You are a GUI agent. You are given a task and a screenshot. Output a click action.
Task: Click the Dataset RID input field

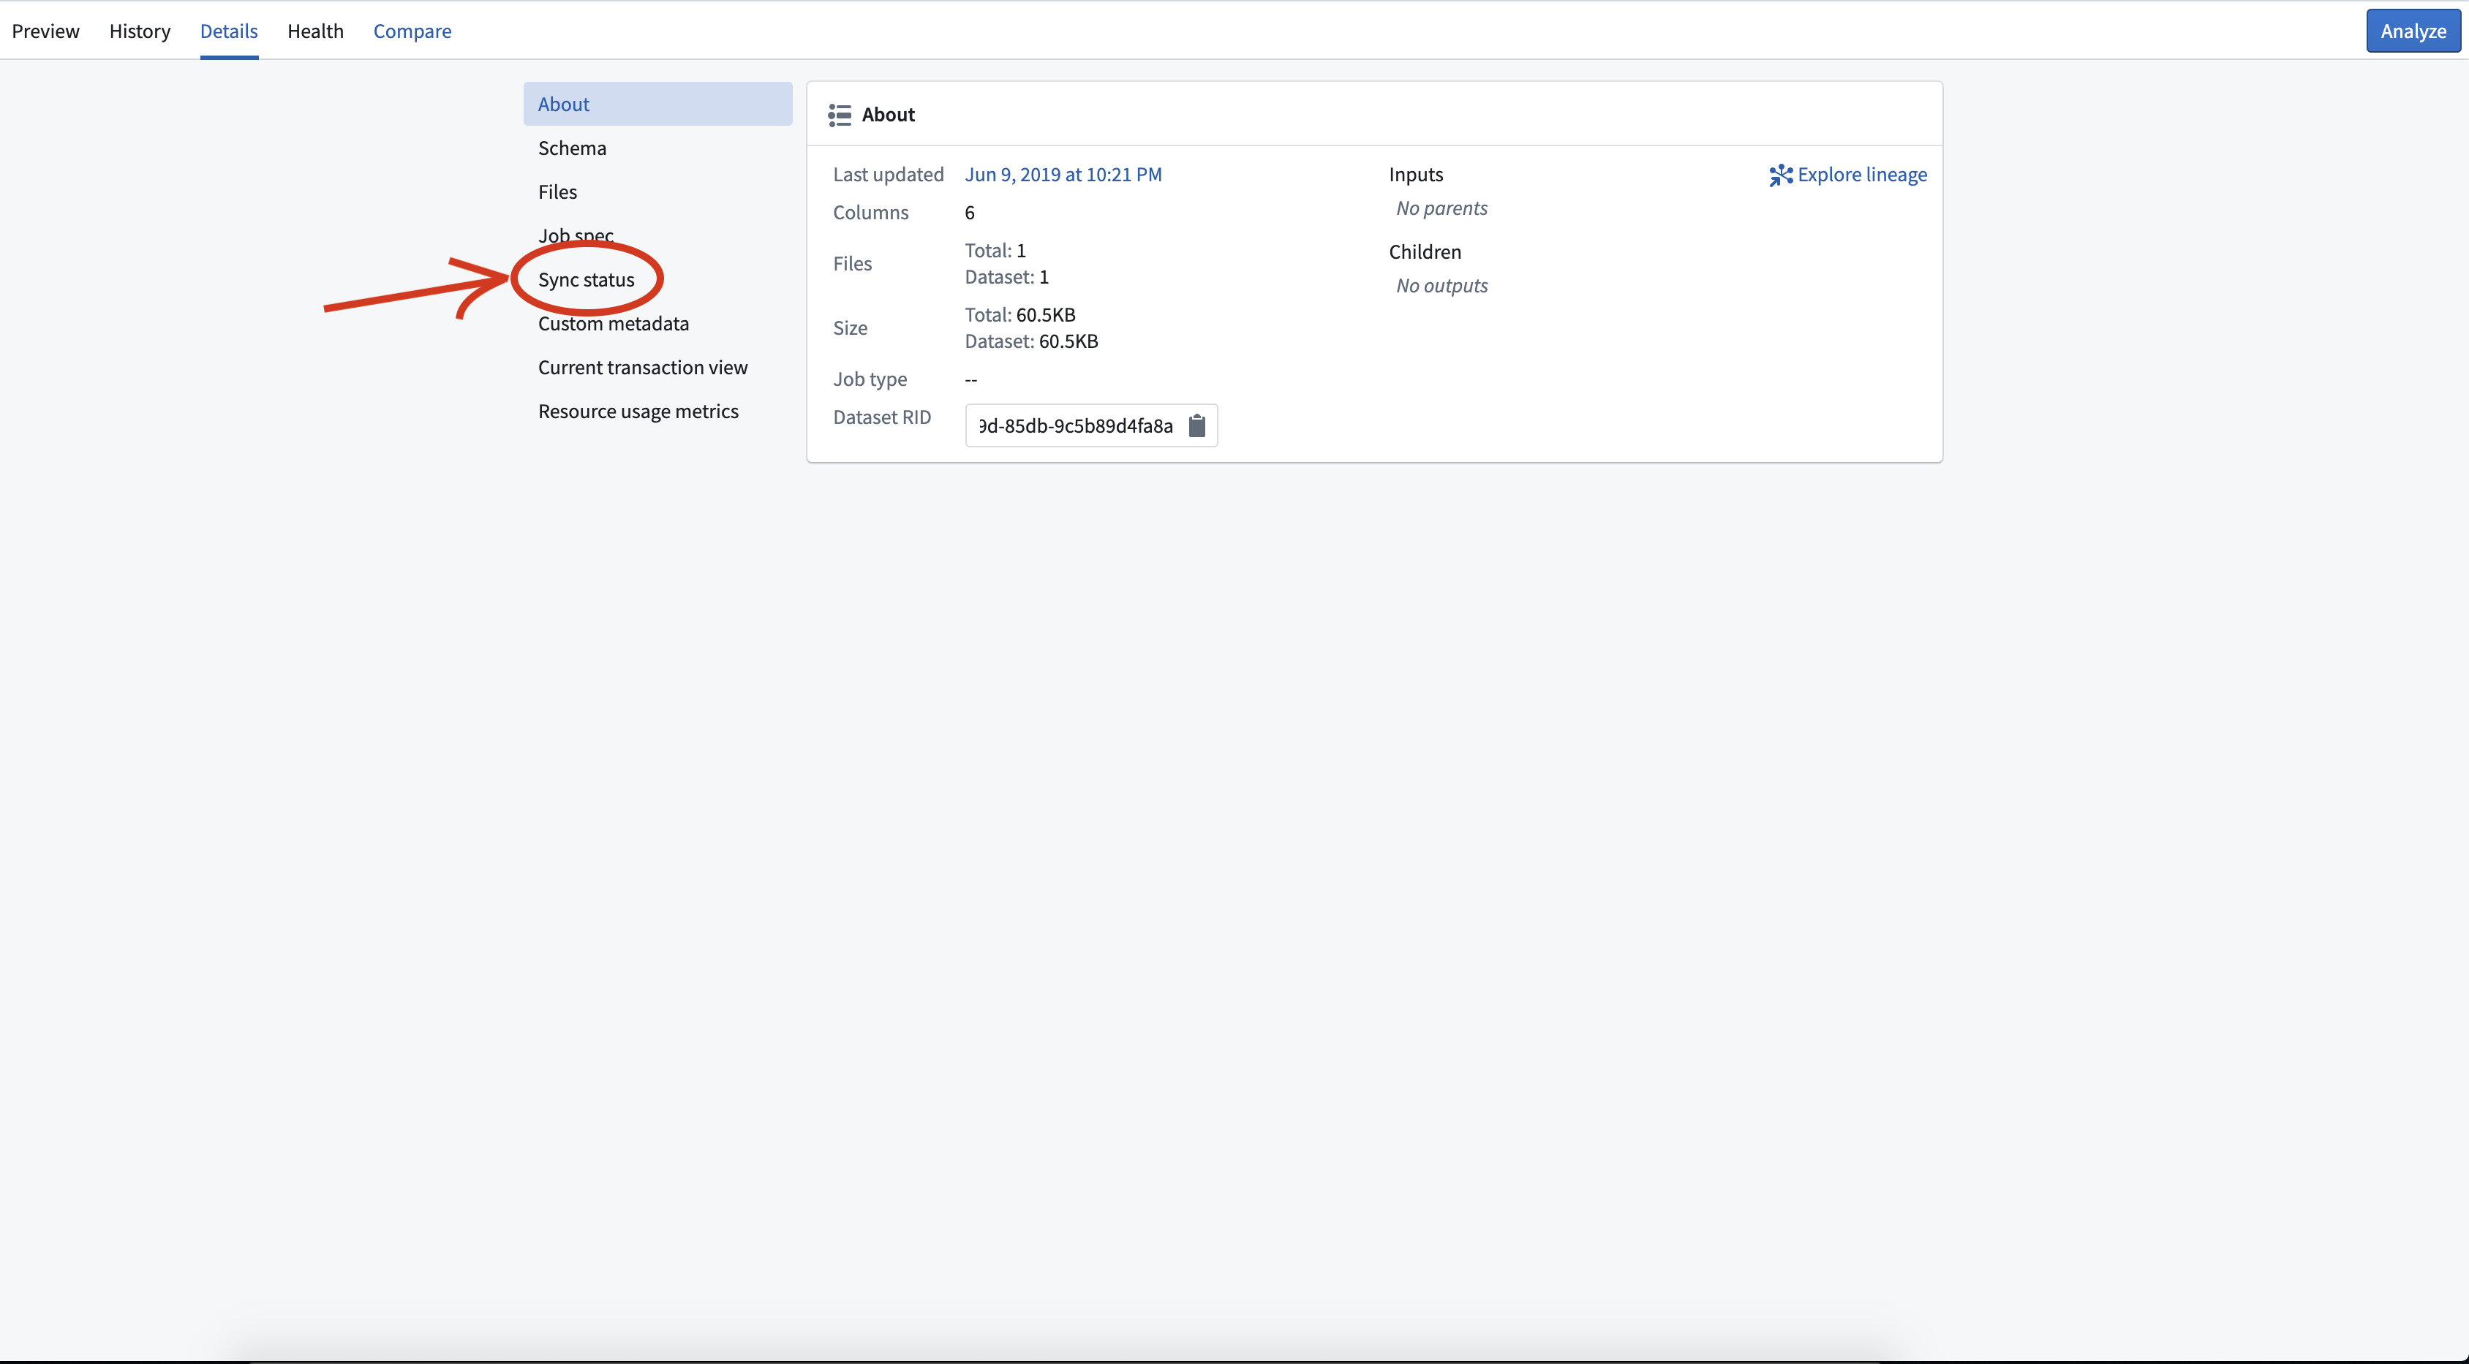pyautogui.click(x=1092, y=425)
